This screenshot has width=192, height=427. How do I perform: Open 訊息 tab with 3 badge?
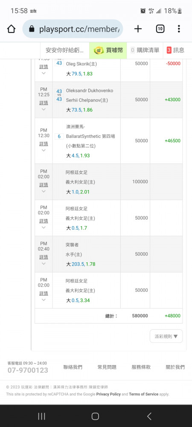coord(176,50)
